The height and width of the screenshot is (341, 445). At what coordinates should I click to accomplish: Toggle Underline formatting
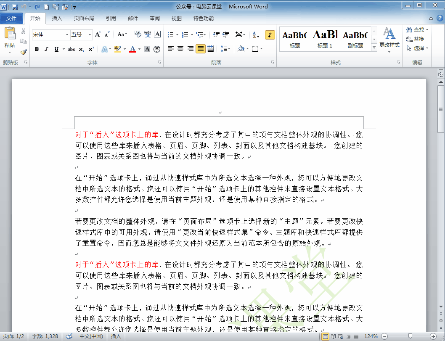click(56, 49)
